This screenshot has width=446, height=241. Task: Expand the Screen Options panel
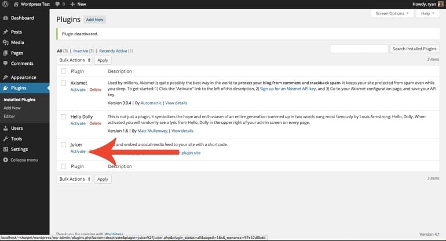[x=392, y=13]
